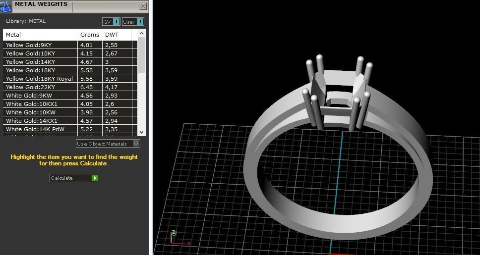
Task: Click the 6.48 grams value
Action: coord(86,87)
